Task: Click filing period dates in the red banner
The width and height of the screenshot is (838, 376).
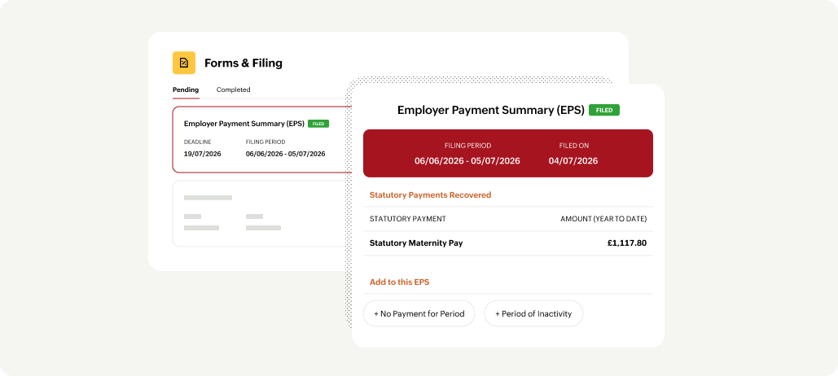Action: 467,161
